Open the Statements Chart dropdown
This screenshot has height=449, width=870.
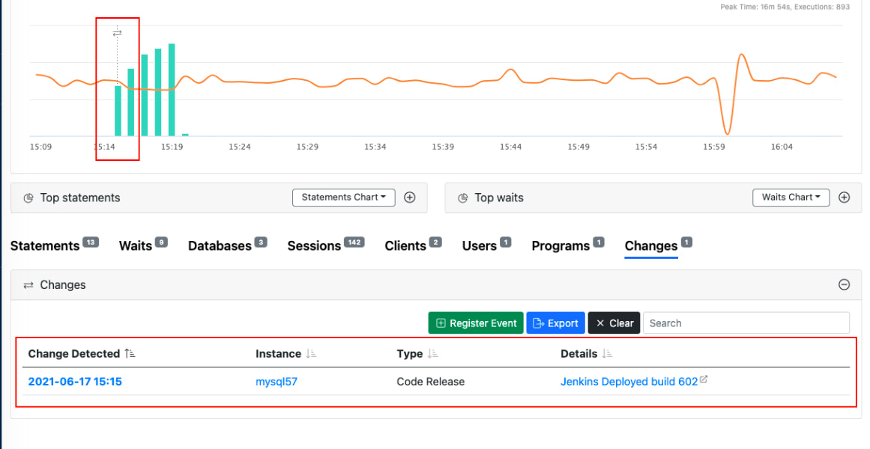tap(343, 198)
